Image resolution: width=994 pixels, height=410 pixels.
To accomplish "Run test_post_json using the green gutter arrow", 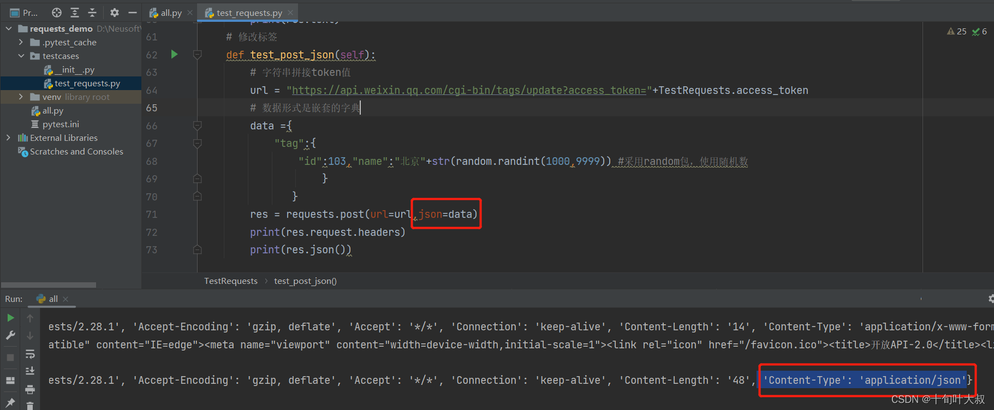I will (x=174, y=54).
